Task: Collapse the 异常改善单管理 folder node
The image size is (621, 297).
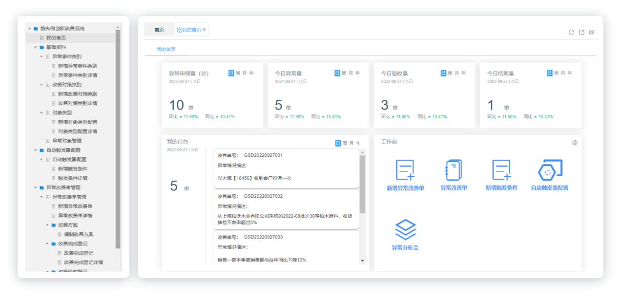Action: pyautogui.click(x=36, y=187)
